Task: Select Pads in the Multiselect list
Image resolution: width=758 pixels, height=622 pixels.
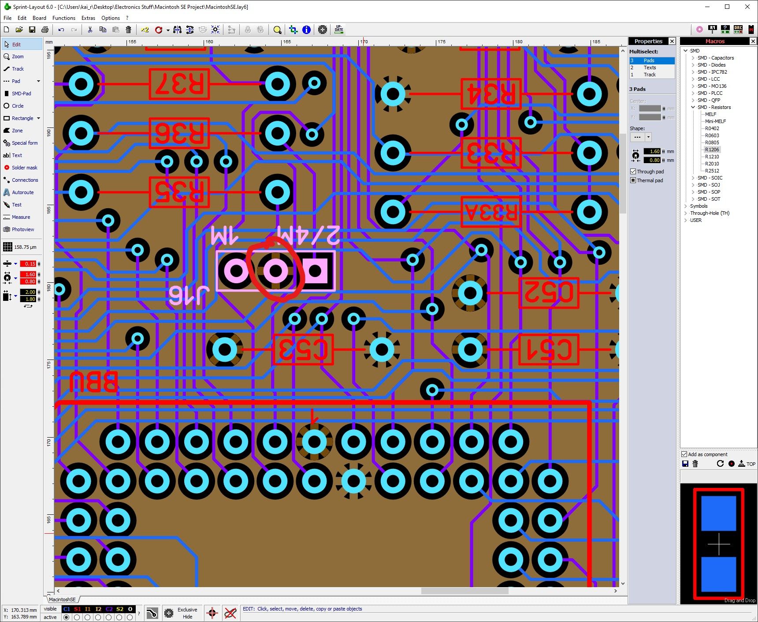Action: point(652,60)
